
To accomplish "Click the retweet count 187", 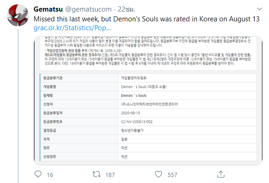I will [110, 175].
